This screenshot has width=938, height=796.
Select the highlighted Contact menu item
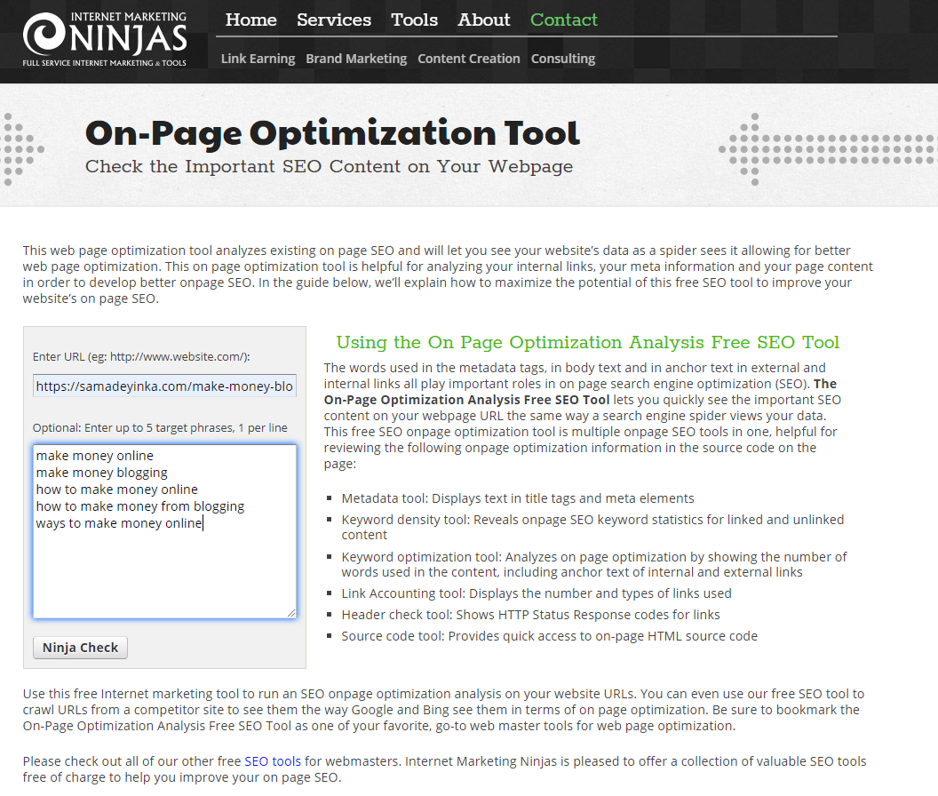563,20
